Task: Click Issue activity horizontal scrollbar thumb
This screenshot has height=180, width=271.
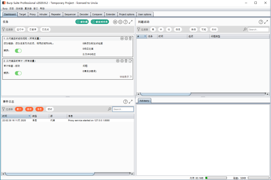Action: click(166, 94)
